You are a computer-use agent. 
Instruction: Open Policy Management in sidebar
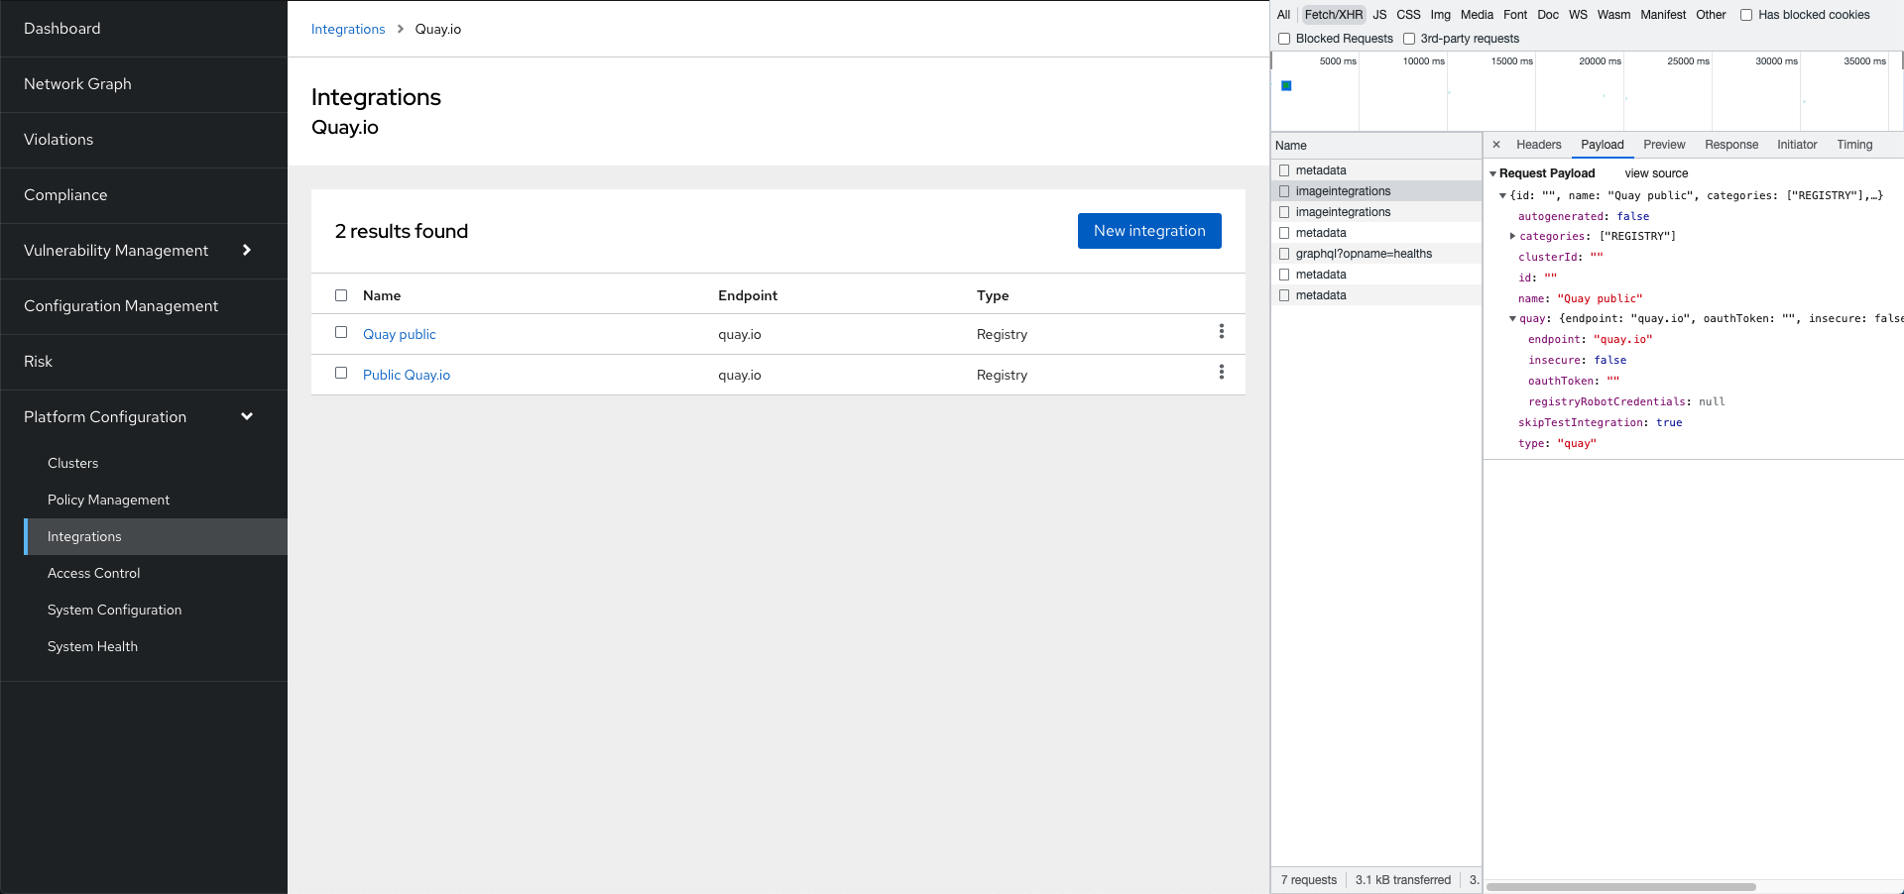click(x=156, y=500)
